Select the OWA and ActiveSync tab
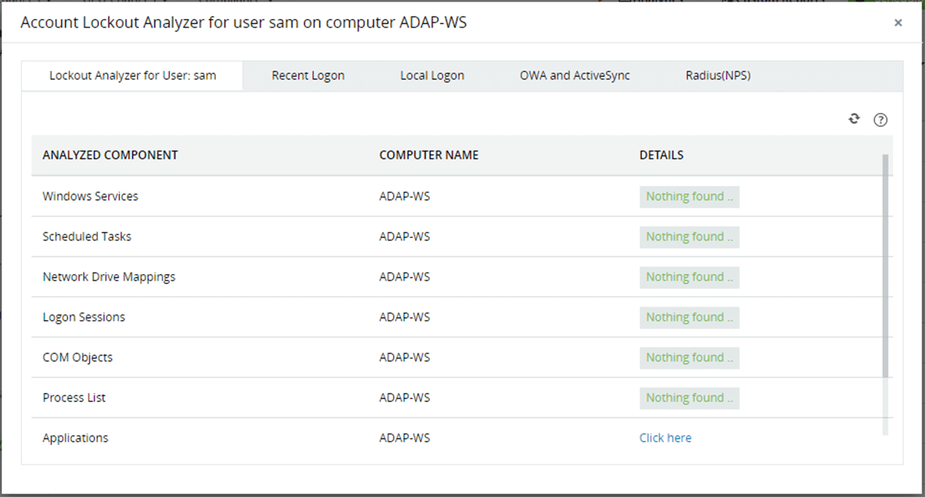The image size is (925, 497). [574, 75]
